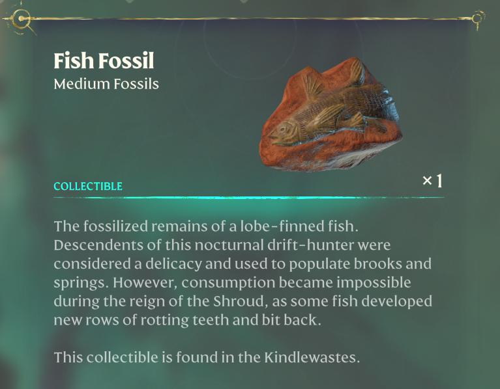This screenshot has height=389, width=500.
Task: Click the gold border line at the top
Action: [x=249, y=18]
